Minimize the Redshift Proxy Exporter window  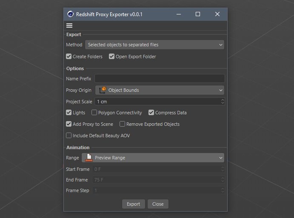click(x=179, y=14)
